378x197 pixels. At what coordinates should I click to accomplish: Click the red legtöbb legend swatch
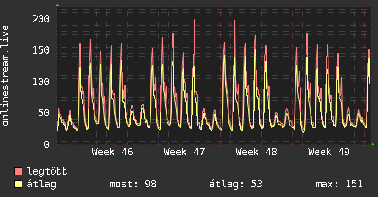(x=18, y=171)
